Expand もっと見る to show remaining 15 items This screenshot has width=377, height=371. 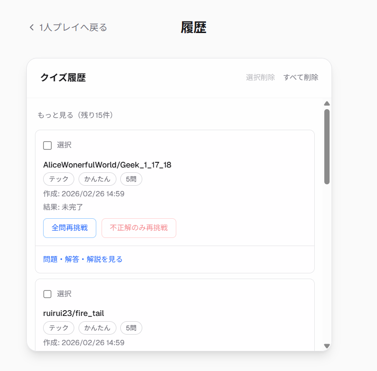pyautogui.click(x=75, y=115)
